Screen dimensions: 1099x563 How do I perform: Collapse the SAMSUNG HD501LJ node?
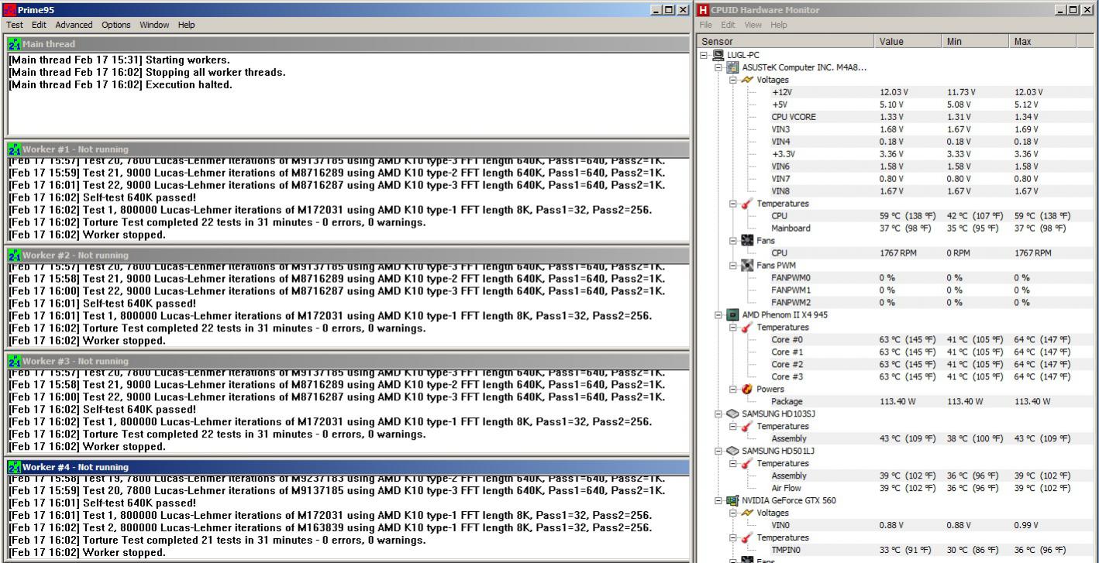(x=718, y=451)
